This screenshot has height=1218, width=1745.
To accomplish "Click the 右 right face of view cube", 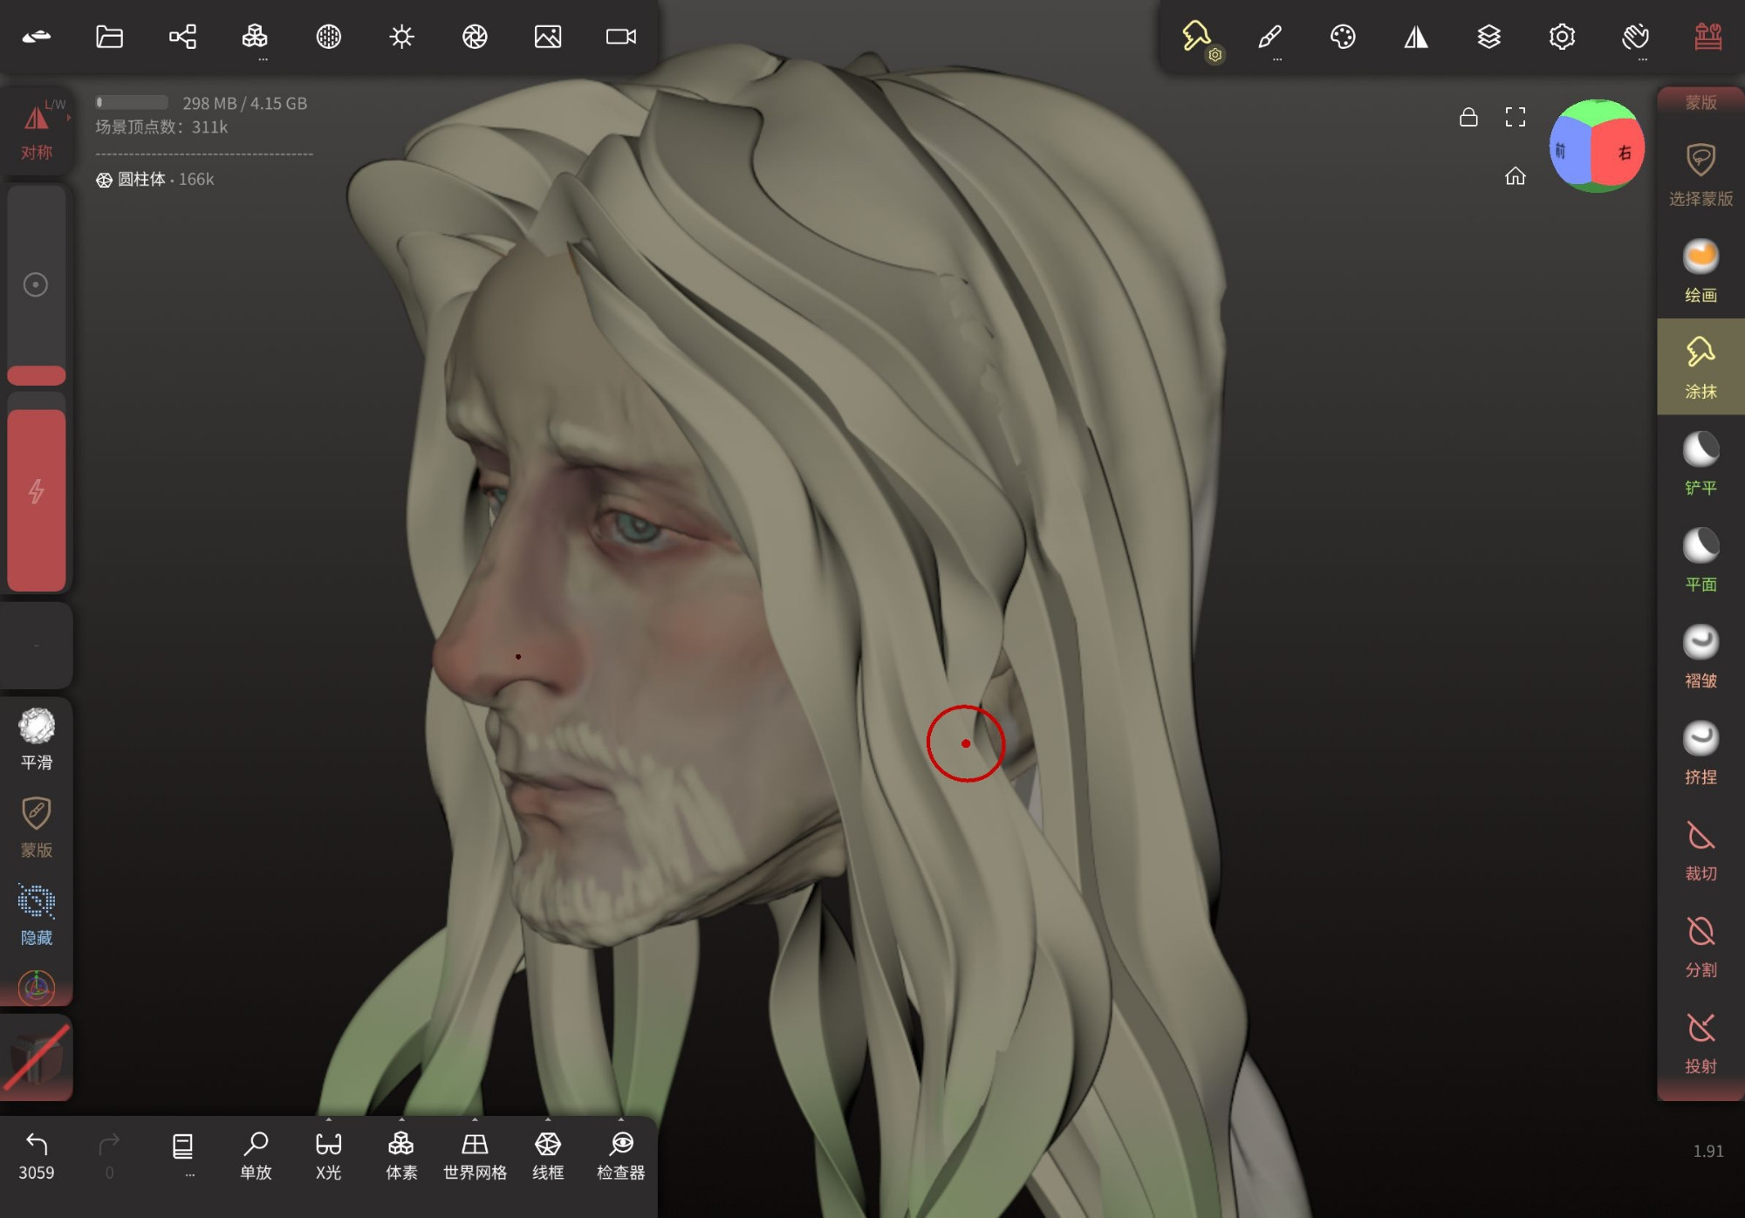I will tap(1621, 153).
